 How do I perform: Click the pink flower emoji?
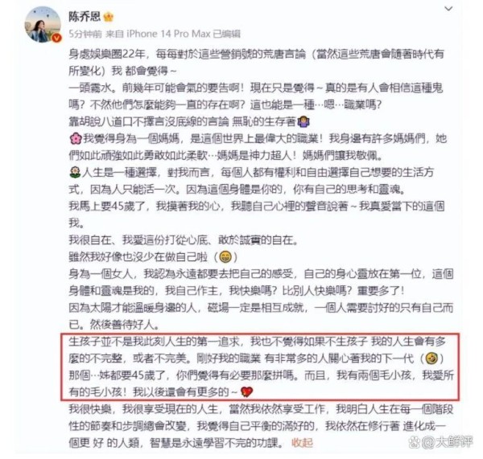click(x=75, y=139)
